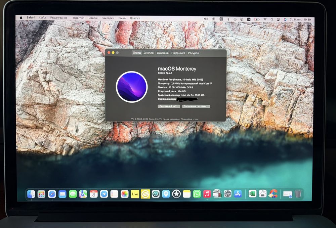Screen dimensions: 336x228
Task: Click MacBook Pro (Retina, 15-inch, Mid 2015) text
Action: 180,80
